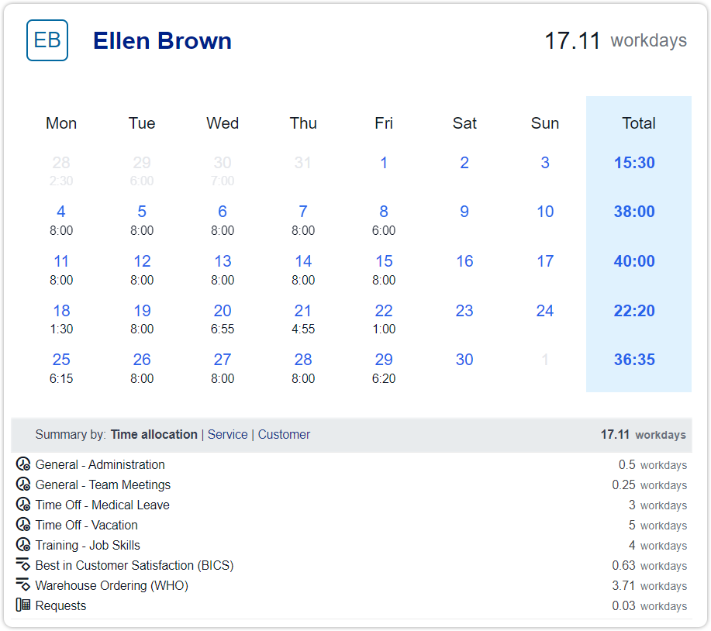
Task: Click weekly total 22:20
Action: 634,311
